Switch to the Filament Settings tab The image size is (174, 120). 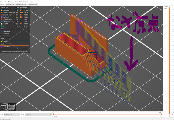(x=21, y=4)
